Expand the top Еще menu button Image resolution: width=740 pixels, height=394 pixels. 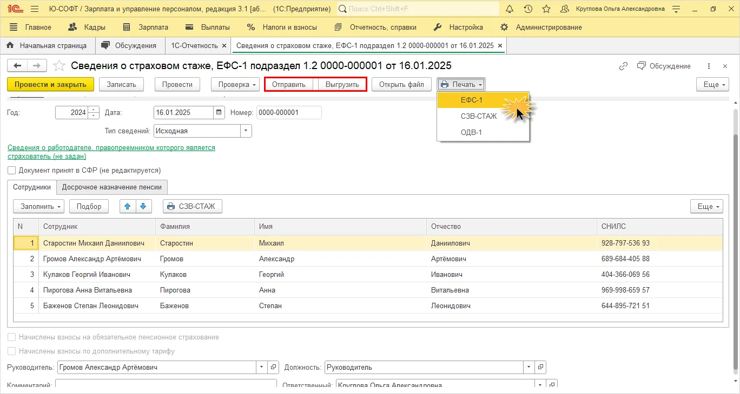712,84
